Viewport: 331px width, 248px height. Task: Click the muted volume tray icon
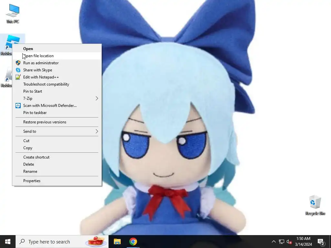pos(289,242)
